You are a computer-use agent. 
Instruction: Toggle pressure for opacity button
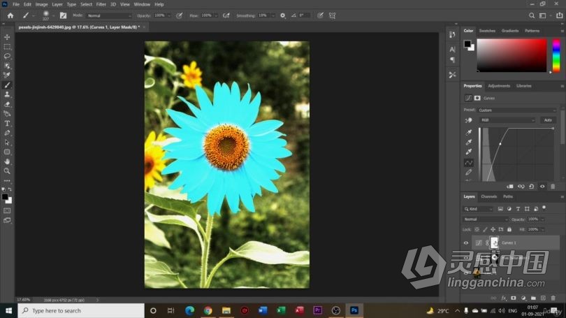click(180, 15)
